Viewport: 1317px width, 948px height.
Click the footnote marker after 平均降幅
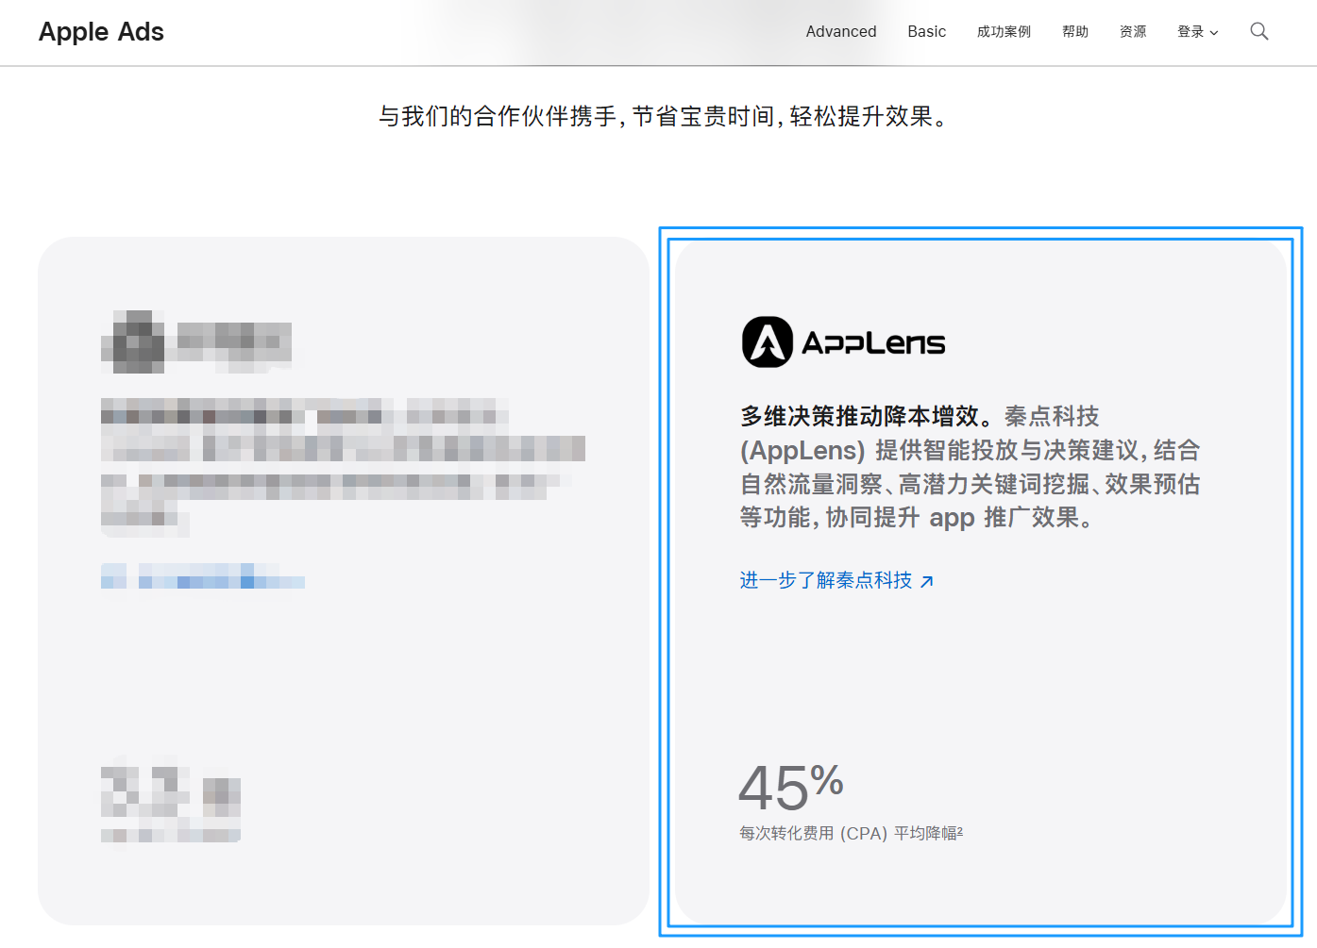click(962, 830)
